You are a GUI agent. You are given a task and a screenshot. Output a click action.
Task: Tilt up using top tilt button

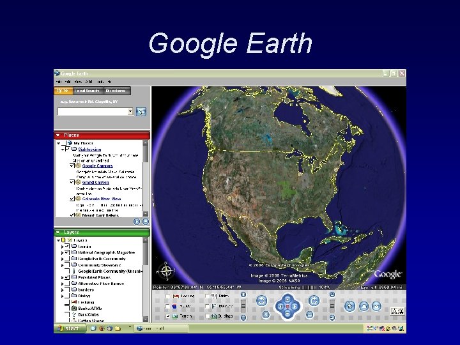pyautogui.click(x=332, y=294)
